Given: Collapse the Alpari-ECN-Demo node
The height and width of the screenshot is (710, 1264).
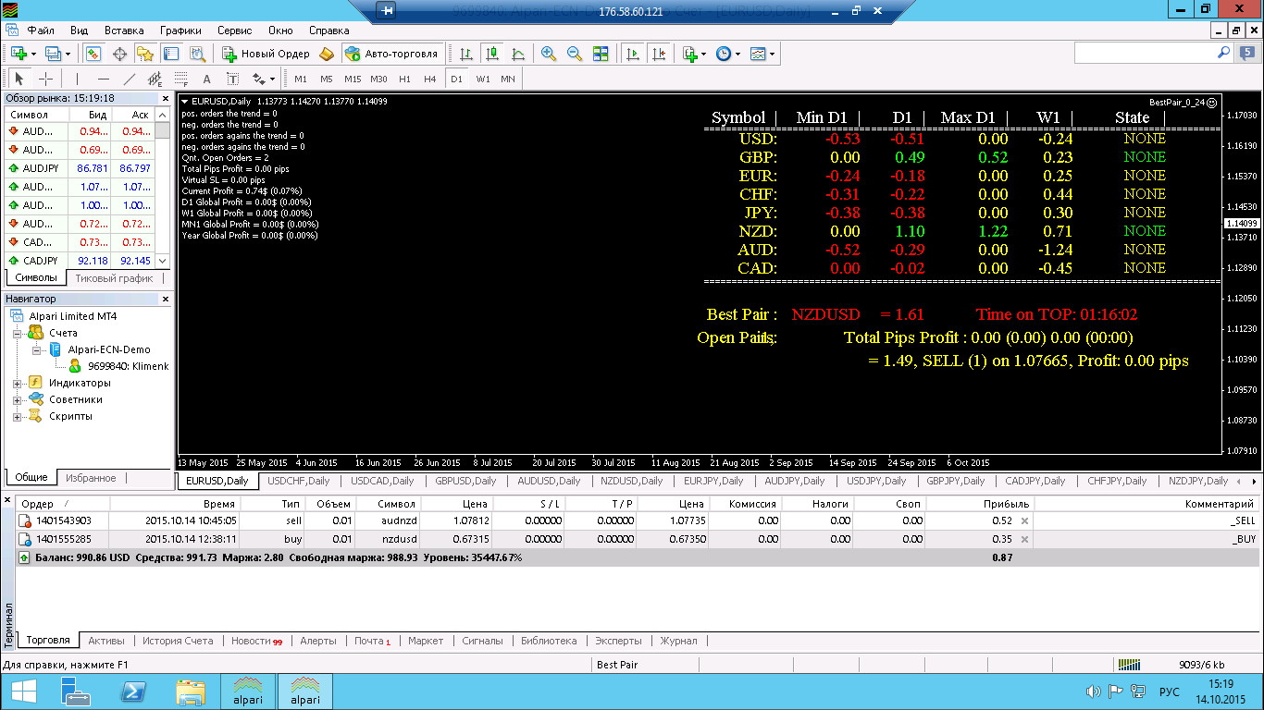Looking at the screenshot, I should (x=35, y=350).
